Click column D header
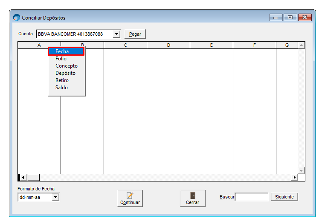Viewport: 322px width, 221px height. point(168,45)
